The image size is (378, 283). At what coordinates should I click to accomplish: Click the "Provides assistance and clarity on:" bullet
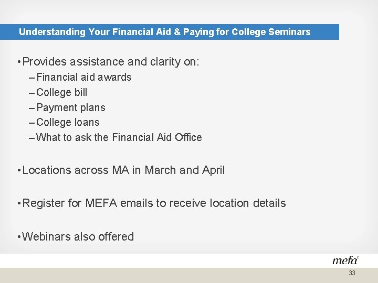coord(108,62)
